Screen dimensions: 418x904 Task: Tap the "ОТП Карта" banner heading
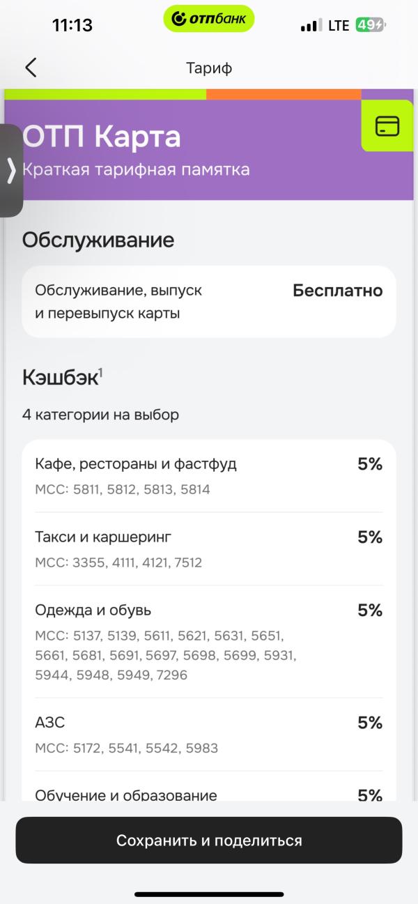click(102, 137)
